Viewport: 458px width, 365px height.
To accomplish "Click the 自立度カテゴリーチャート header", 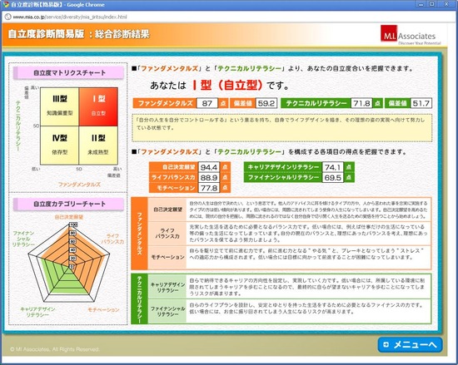I will [x=69, y=204].
